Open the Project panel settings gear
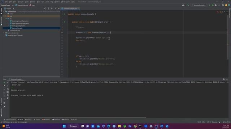The image size is (231, 129). pyautogui.click(x=56, y=9)
